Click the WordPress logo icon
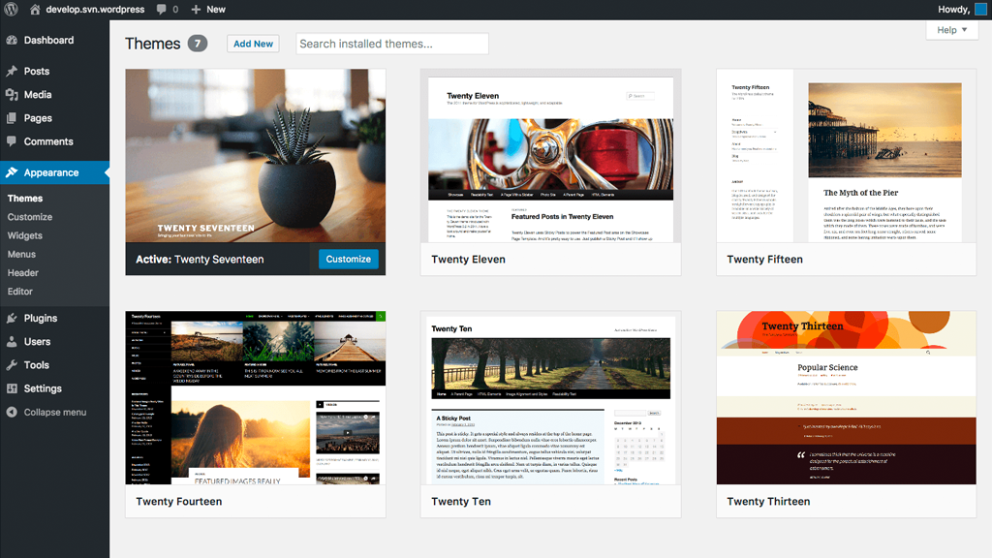This screenshot has height=558, width=992. coord(12,10)
